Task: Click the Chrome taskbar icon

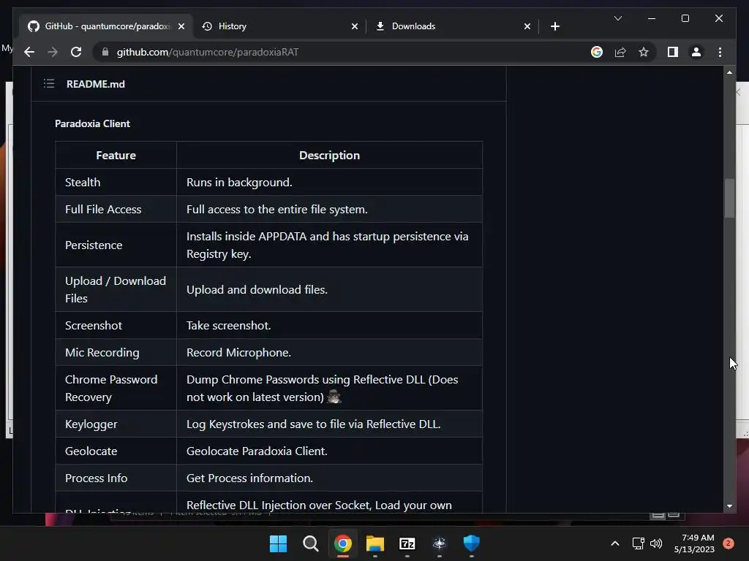Action: (x=342, y=543)
